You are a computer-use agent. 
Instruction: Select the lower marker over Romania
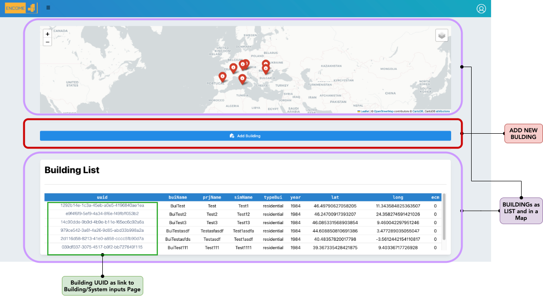tap(266, 69)
